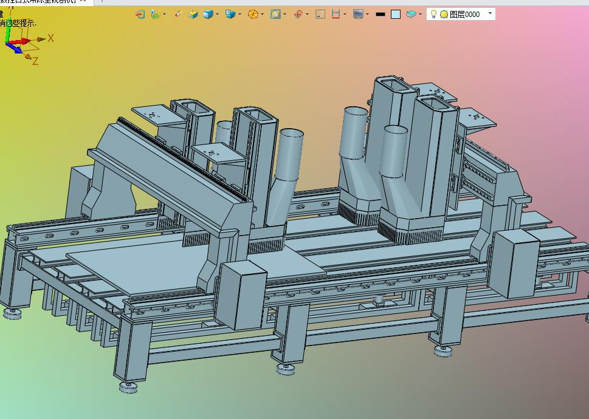Close the open document tab
The image size is (589, 419).
click(x=83, y=1)
